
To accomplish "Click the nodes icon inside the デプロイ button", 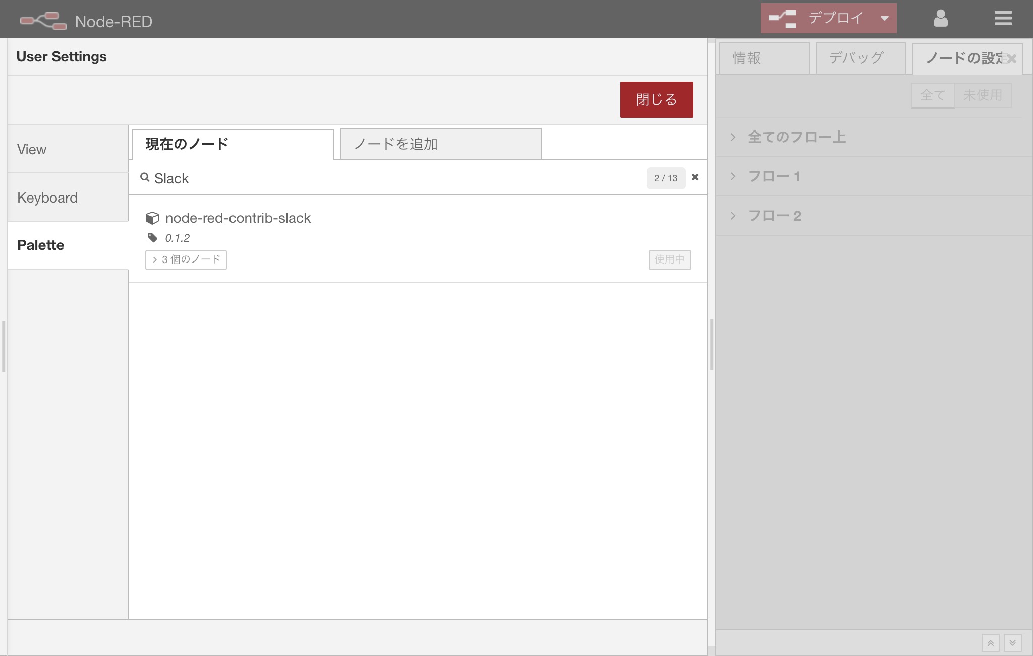I will click(783, 18).
